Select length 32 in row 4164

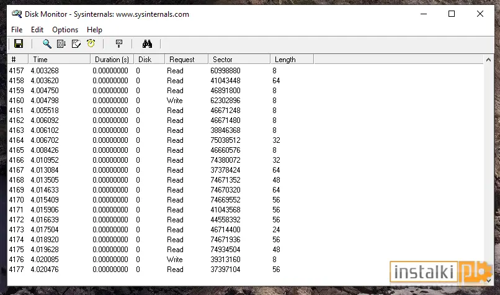tap(276, 140)
